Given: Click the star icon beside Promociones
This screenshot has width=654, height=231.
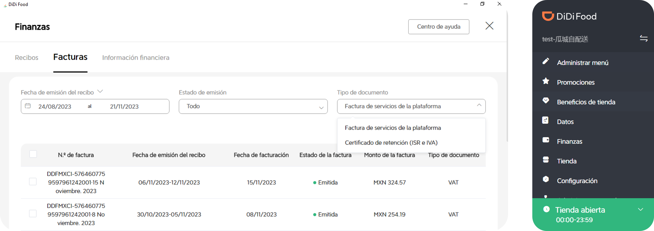Looking at the screenshot, I should (x=546, y=81).
